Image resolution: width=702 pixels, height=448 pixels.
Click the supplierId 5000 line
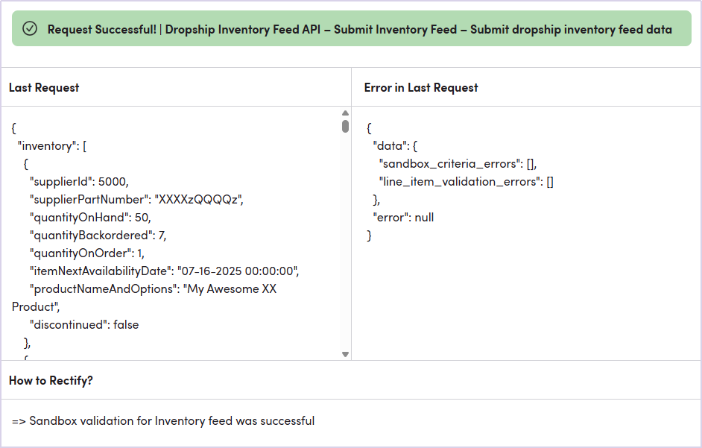pos(79,181)
